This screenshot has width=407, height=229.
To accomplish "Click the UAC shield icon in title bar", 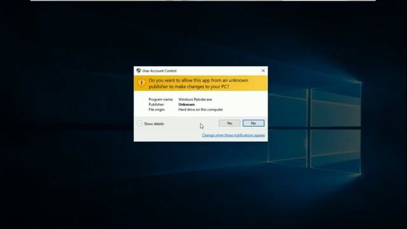I will coord(139,71).
